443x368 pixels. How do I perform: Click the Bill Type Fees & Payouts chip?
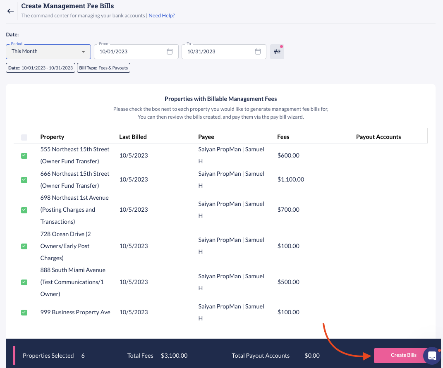pos(103,68)
